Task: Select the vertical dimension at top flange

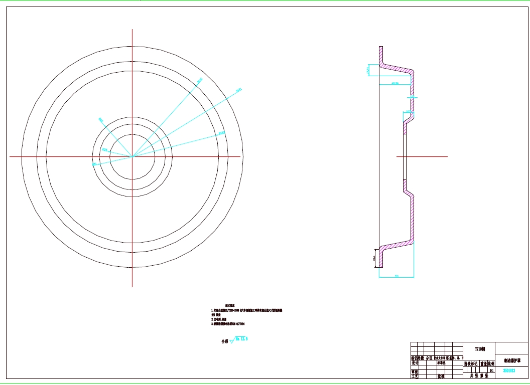Action: 368,70
